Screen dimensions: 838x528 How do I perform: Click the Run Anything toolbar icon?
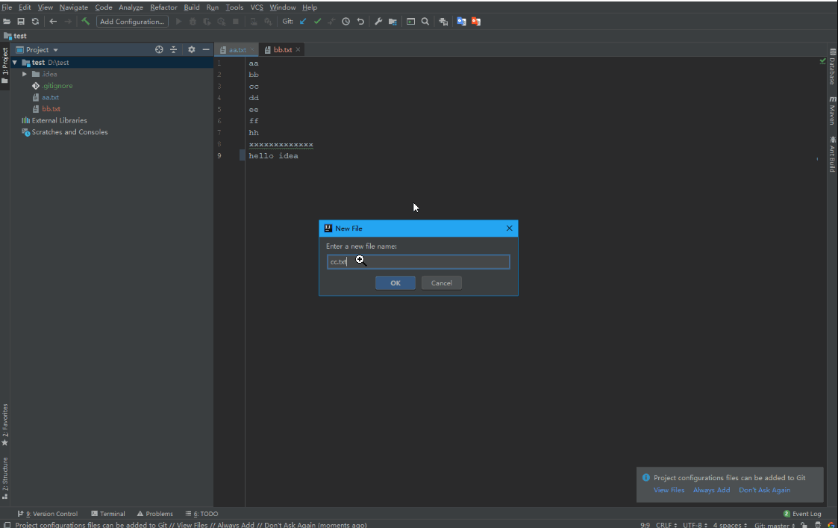click(410, 22)
